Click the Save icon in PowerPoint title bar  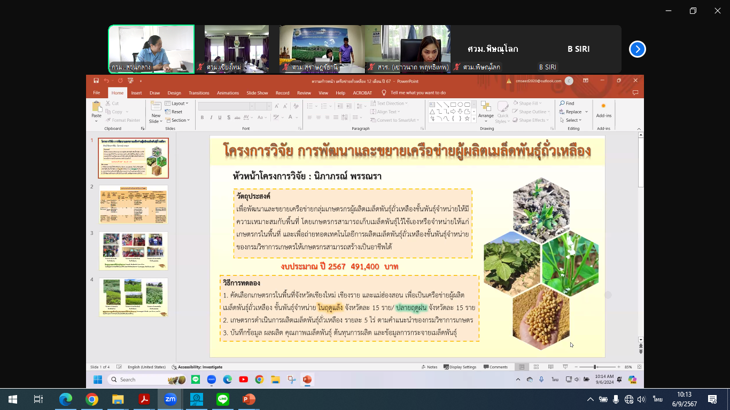tap(96, 81)
